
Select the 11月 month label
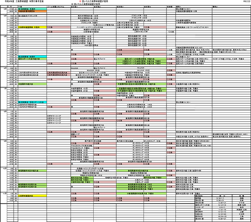[5, 194]
